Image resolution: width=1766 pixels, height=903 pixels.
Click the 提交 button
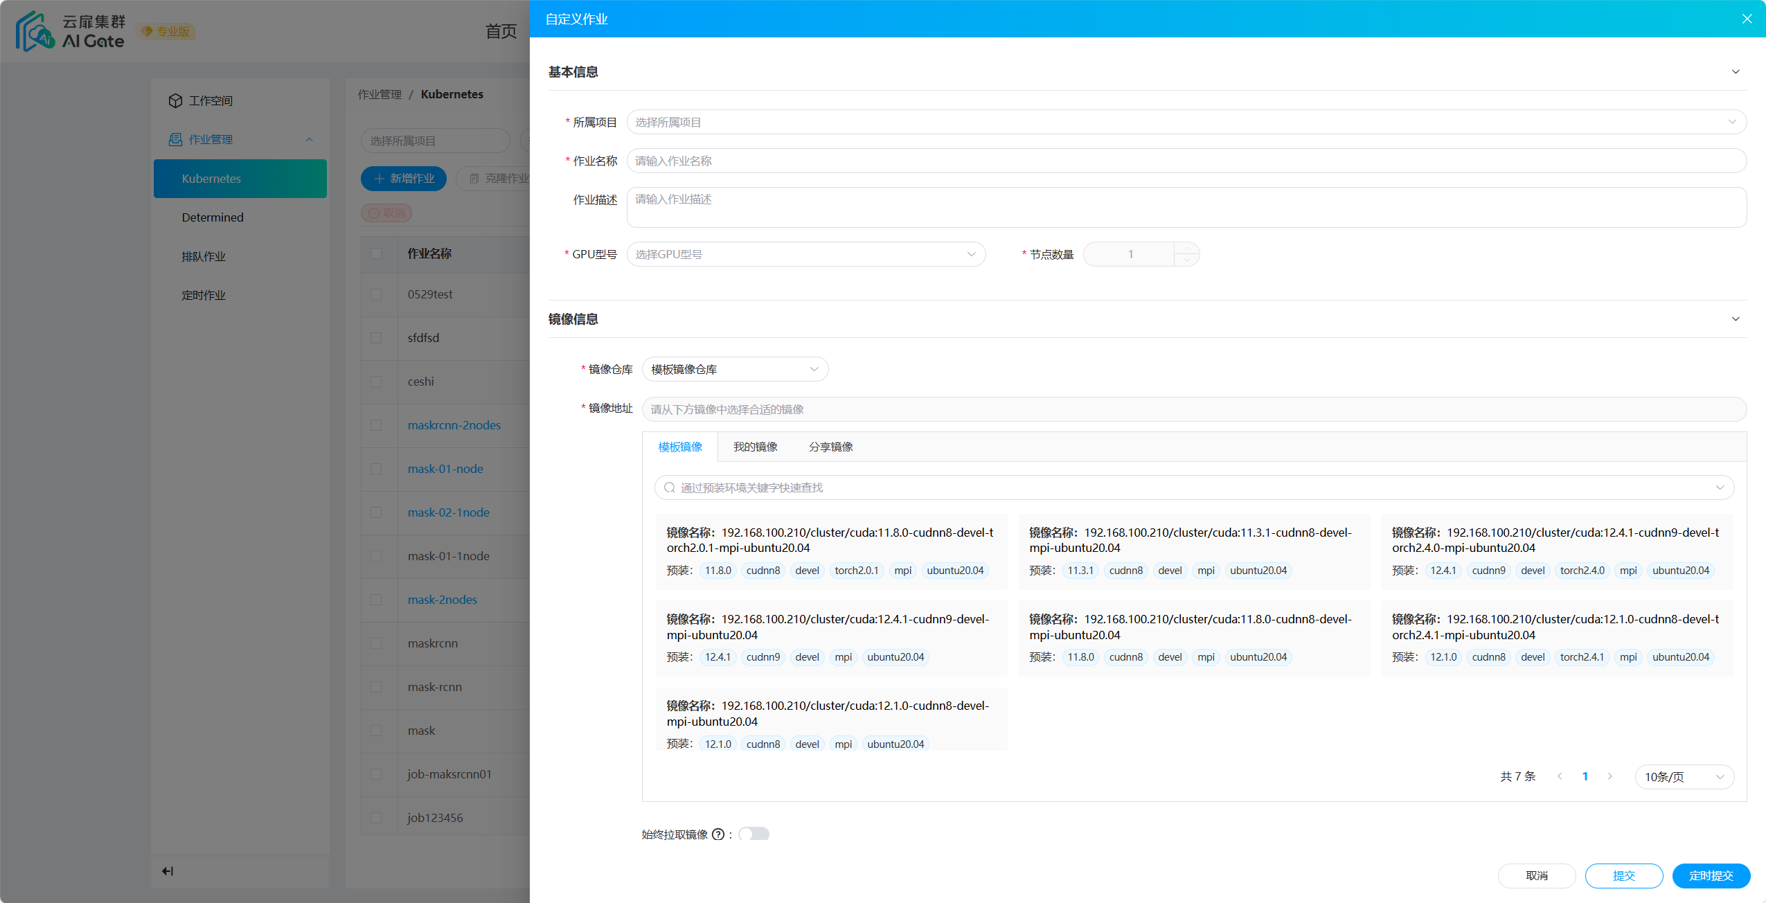pyautogui.click(x=1624, y=876)
